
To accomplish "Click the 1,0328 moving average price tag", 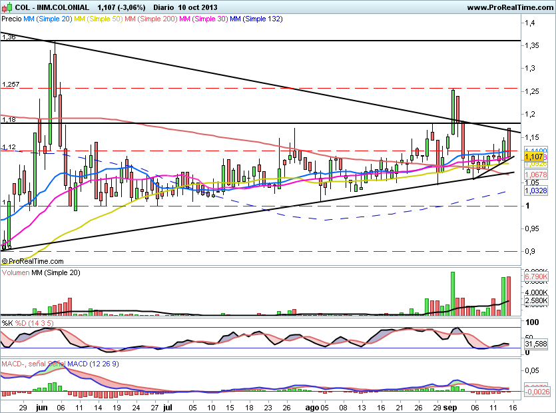I will pyautogui.click(x=536, y=191).
